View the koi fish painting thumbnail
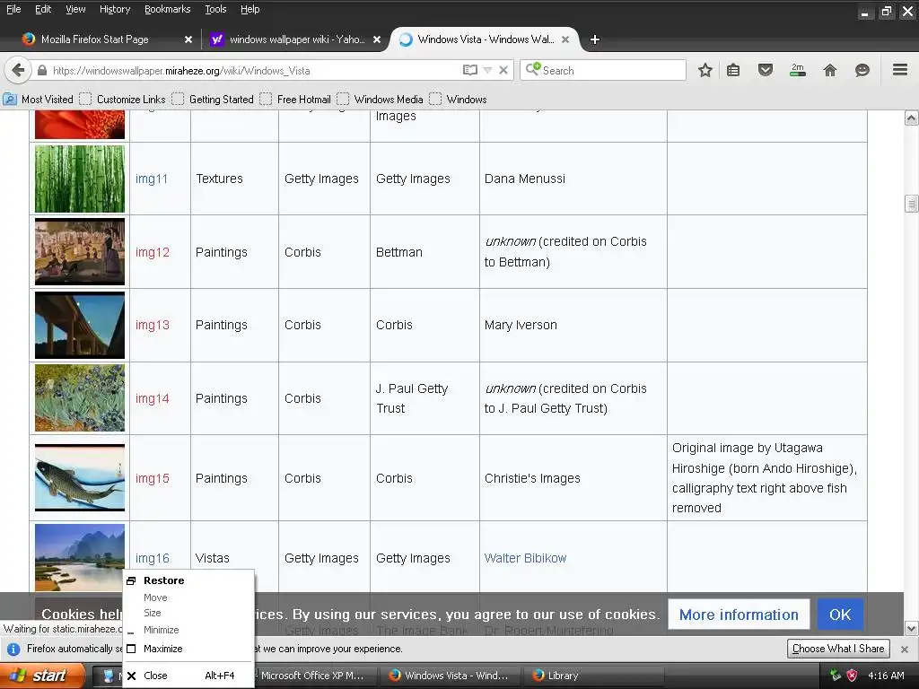The height and width of the screenshot is (689, 919). [x=80, y=478]
